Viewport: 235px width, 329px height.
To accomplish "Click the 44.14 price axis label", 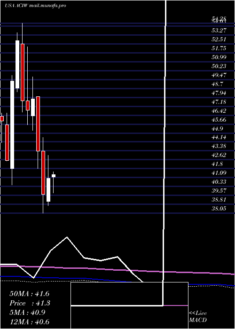I will tap(219, 137).
